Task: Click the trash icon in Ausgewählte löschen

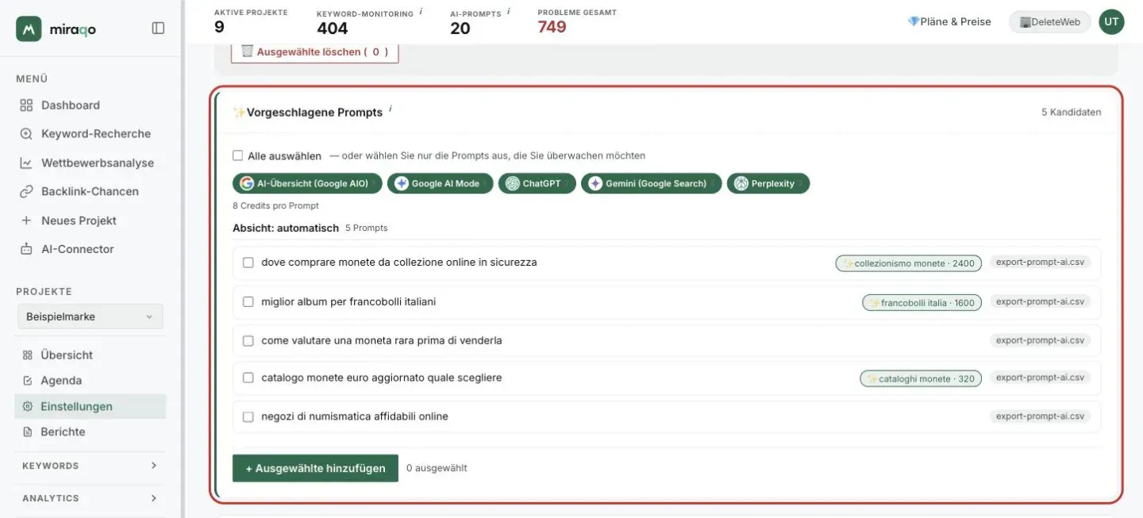Action: (247, 51)
